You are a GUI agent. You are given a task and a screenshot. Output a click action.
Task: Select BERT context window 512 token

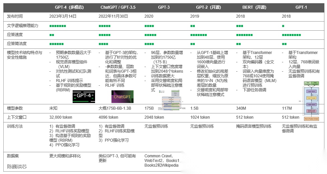tap(245, 117)
